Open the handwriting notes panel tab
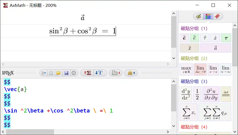The image size is (238, 135). click(x=199, y=16)
